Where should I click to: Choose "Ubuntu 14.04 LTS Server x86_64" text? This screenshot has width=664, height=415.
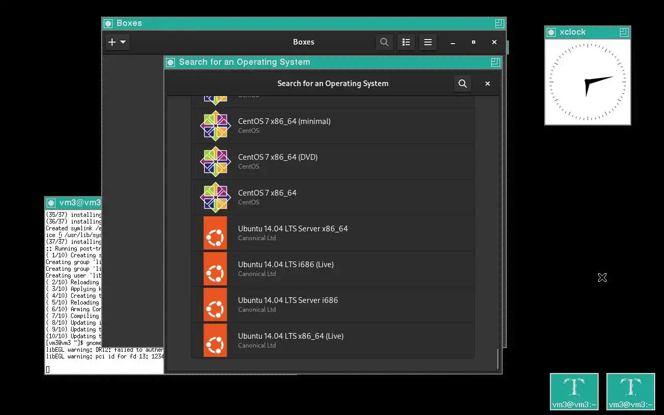point(293,229)
